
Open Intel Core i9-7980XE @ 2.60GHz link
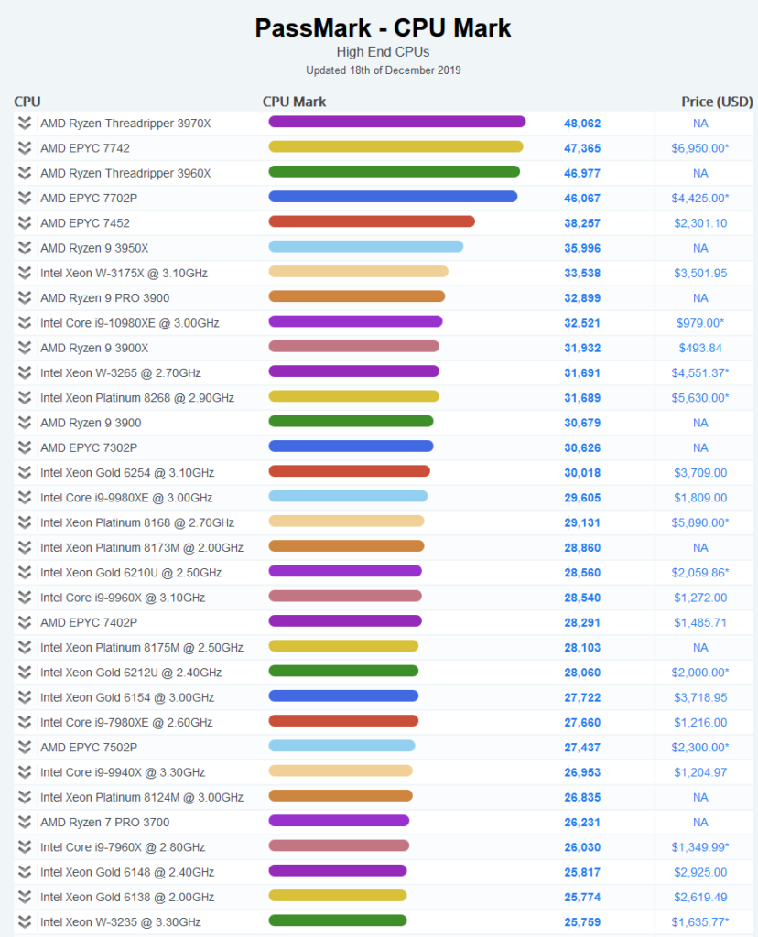[126, 723]
